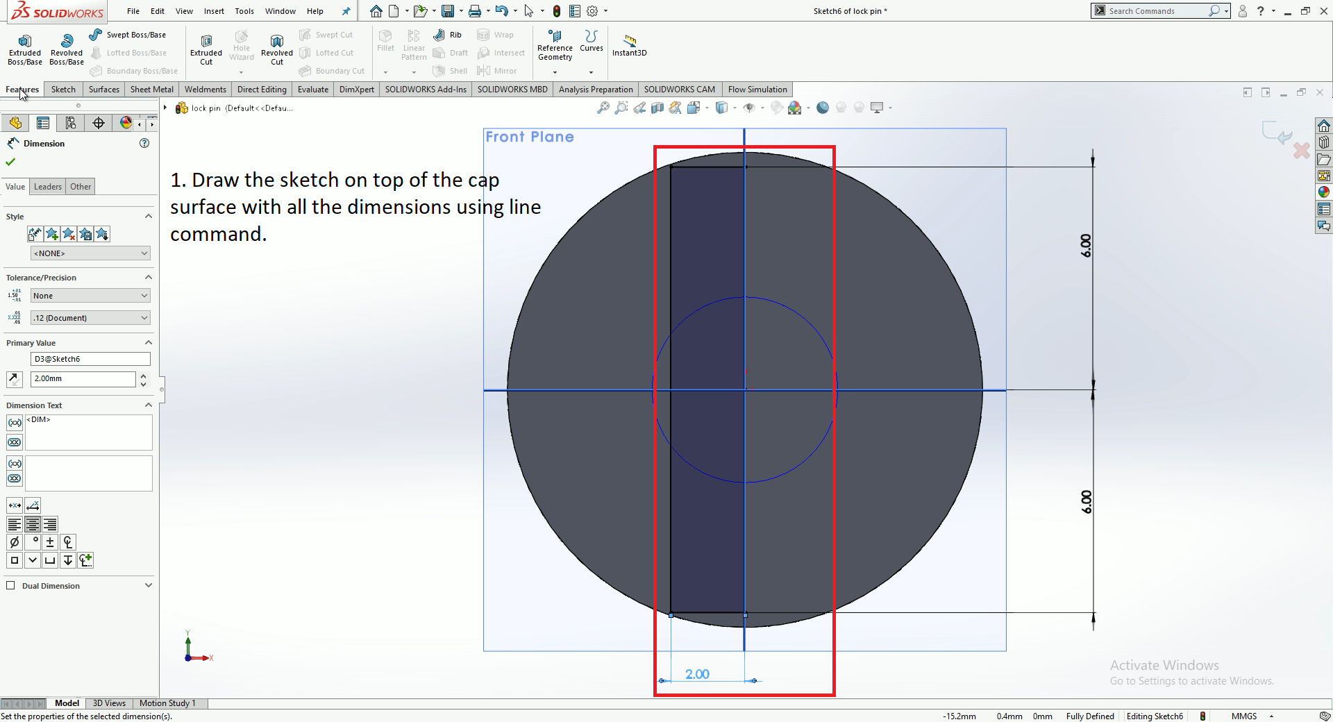
Task: Tick the Dual Dimension checkbox
Action: click(10, 585)
